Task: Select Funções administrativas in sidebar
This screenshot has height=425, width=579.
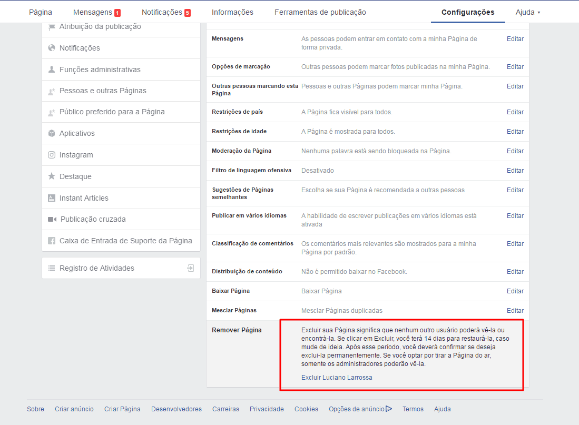Action: [121, 70]
